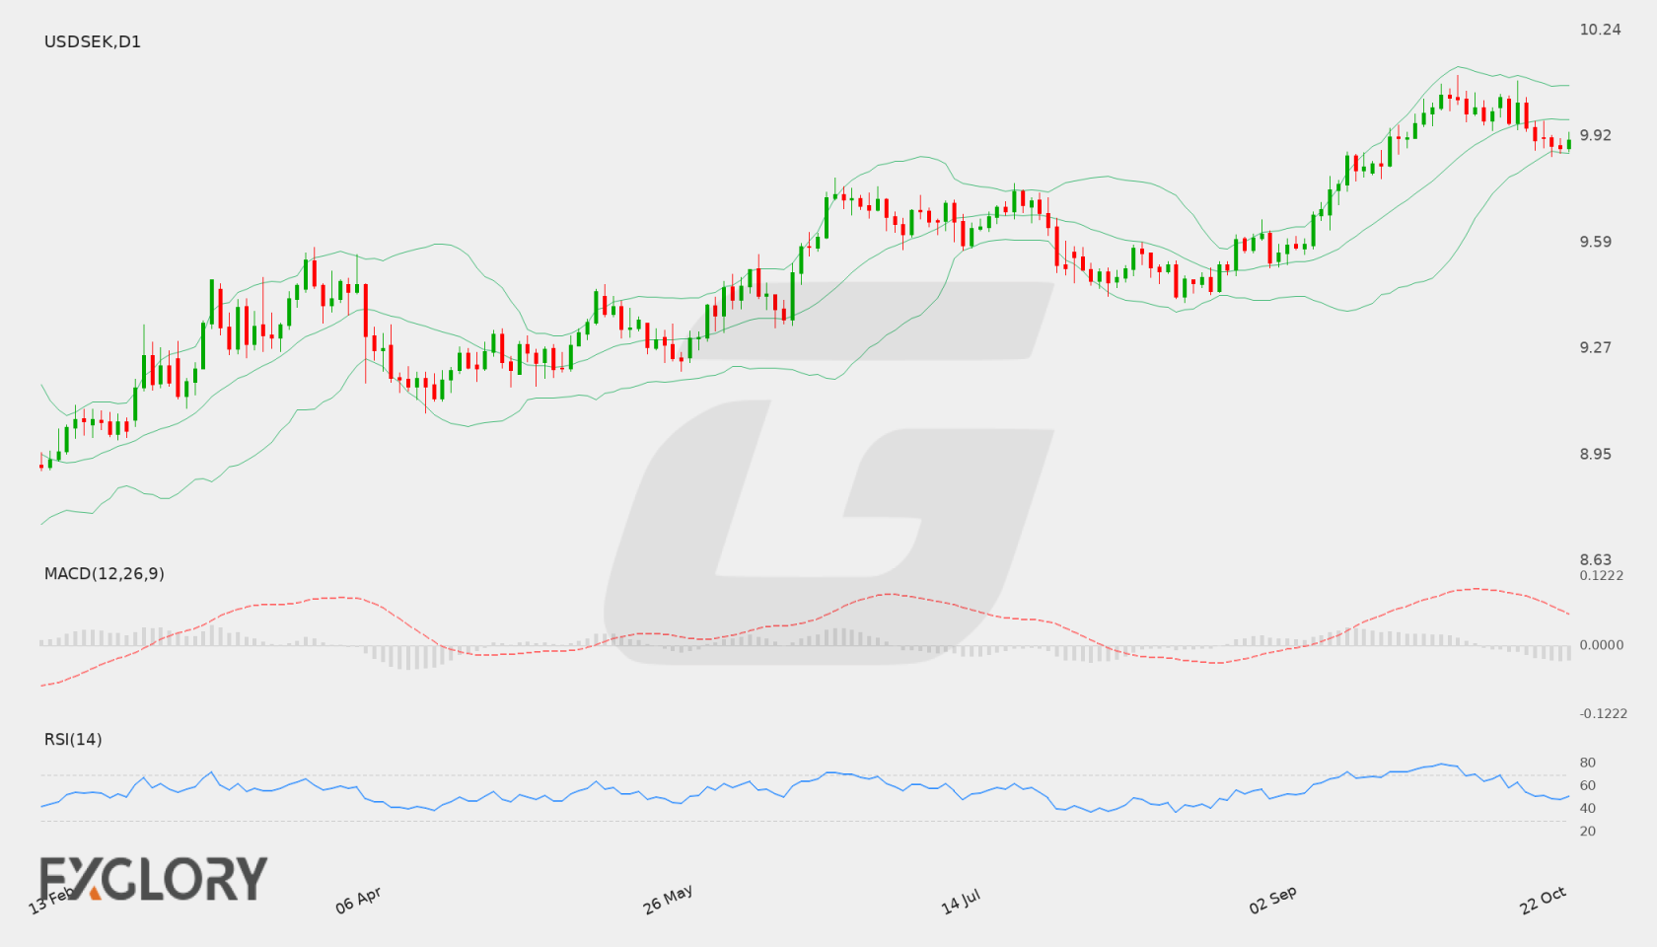Click the FXGLORY logo
This screenshot has width=1657, height=947.
[153, 878]
